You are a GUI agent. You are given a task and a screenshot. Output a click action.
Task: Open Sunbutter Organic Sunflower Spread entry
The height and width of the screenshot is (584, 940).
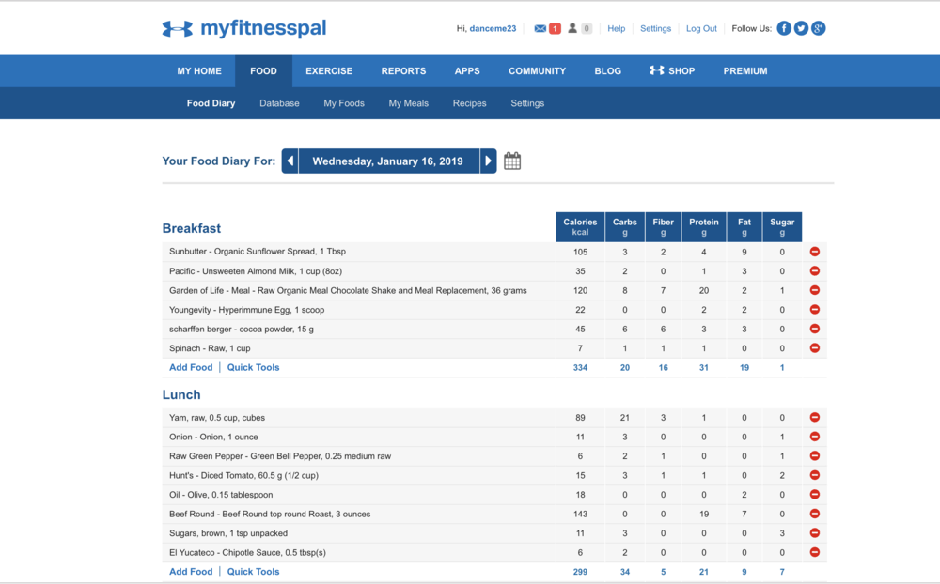coord(258,252)
